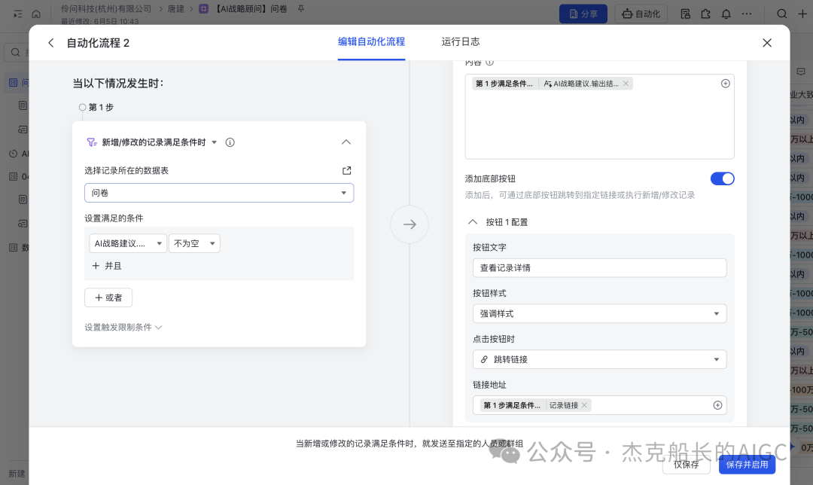The height and width of the screenshot is (485, 813).
Task: Expand 设置触发限制条件 options
Action: 123,328
